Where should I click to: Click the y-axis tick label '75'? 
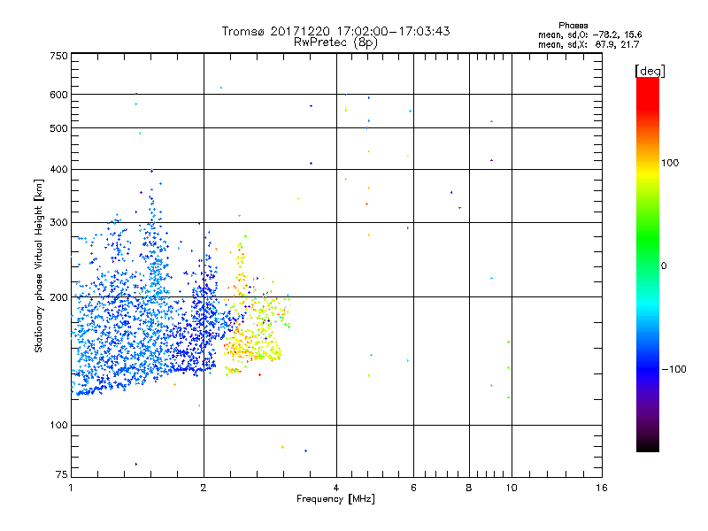[62, 474]
